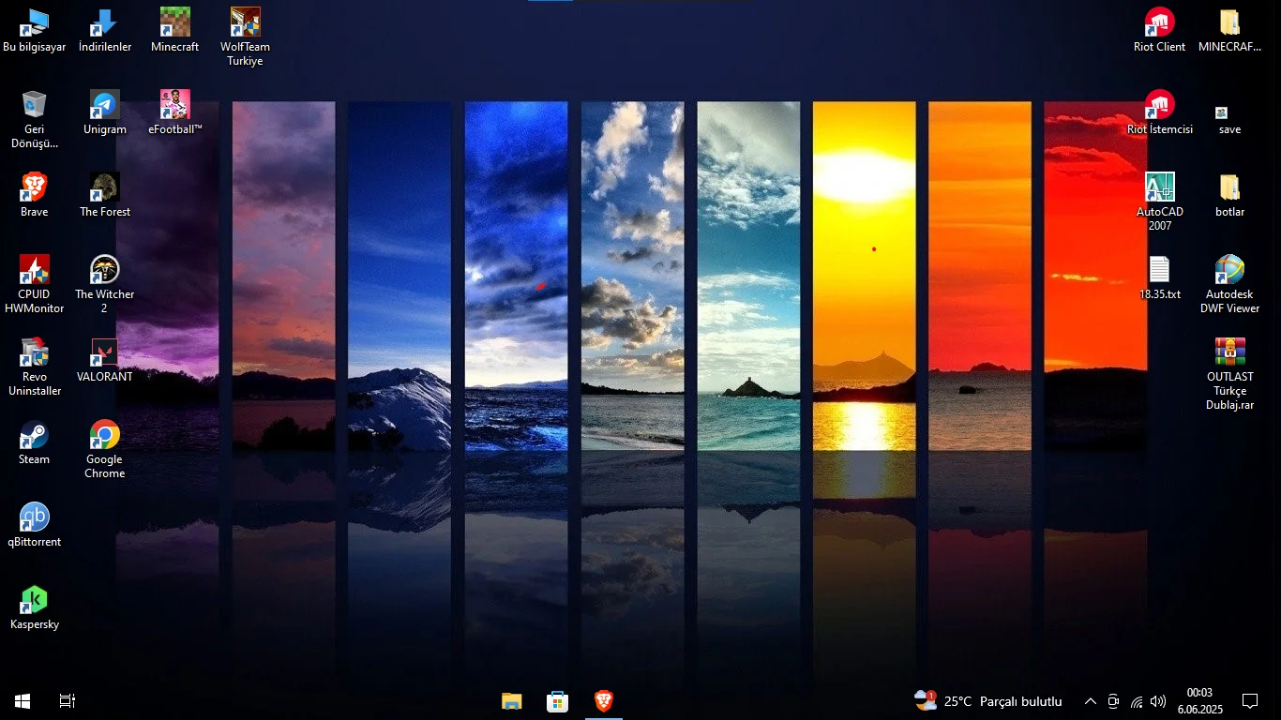Open Steam from the desktop

point(34,434)
